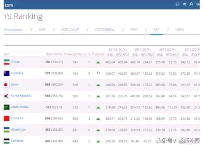Open the shopping cart
Viewport: 203px width, 145px height.
184,4
